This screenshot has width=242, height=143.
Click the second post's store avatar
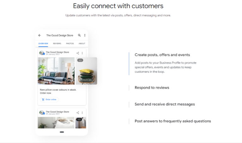pyautogui.click(x=42, y=113)
